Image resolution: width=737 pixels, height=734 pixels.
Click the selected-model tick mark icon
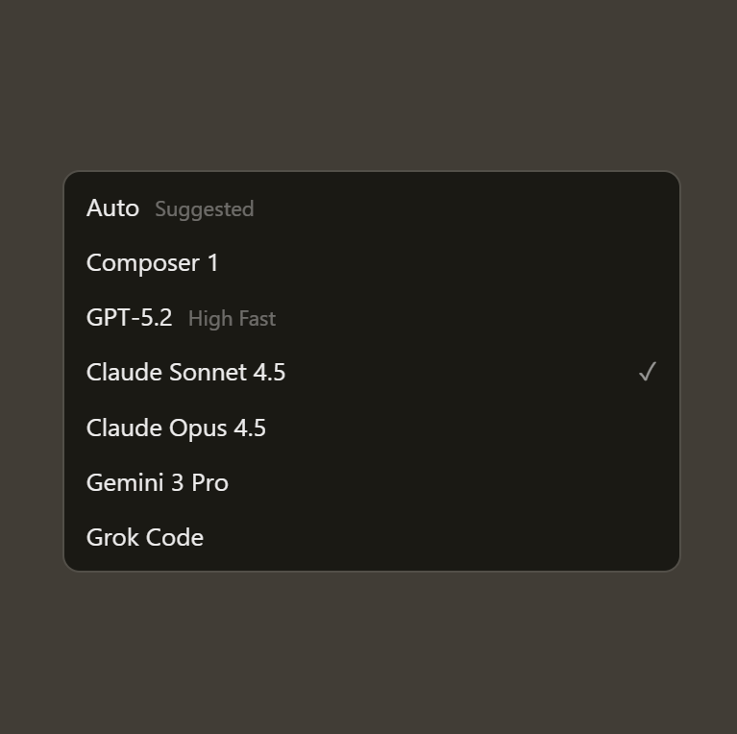click(647, 372)
